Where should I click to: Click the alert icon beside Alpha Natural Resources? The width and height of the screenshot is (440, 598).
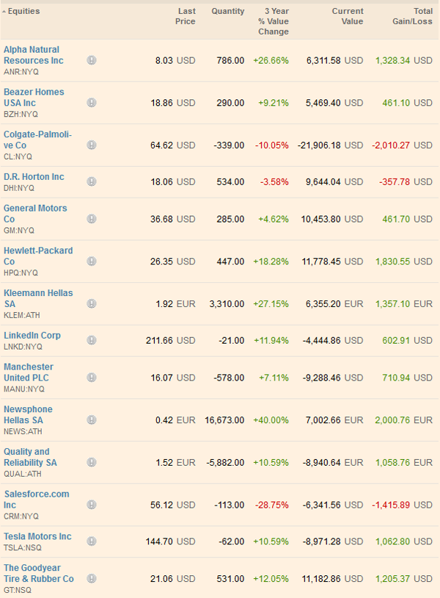pos(92,60)
